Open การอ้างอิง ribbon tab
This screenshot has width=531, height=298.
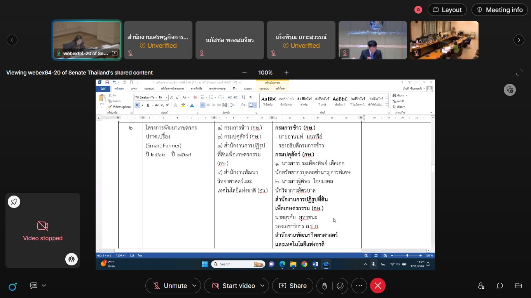[196, 88]
